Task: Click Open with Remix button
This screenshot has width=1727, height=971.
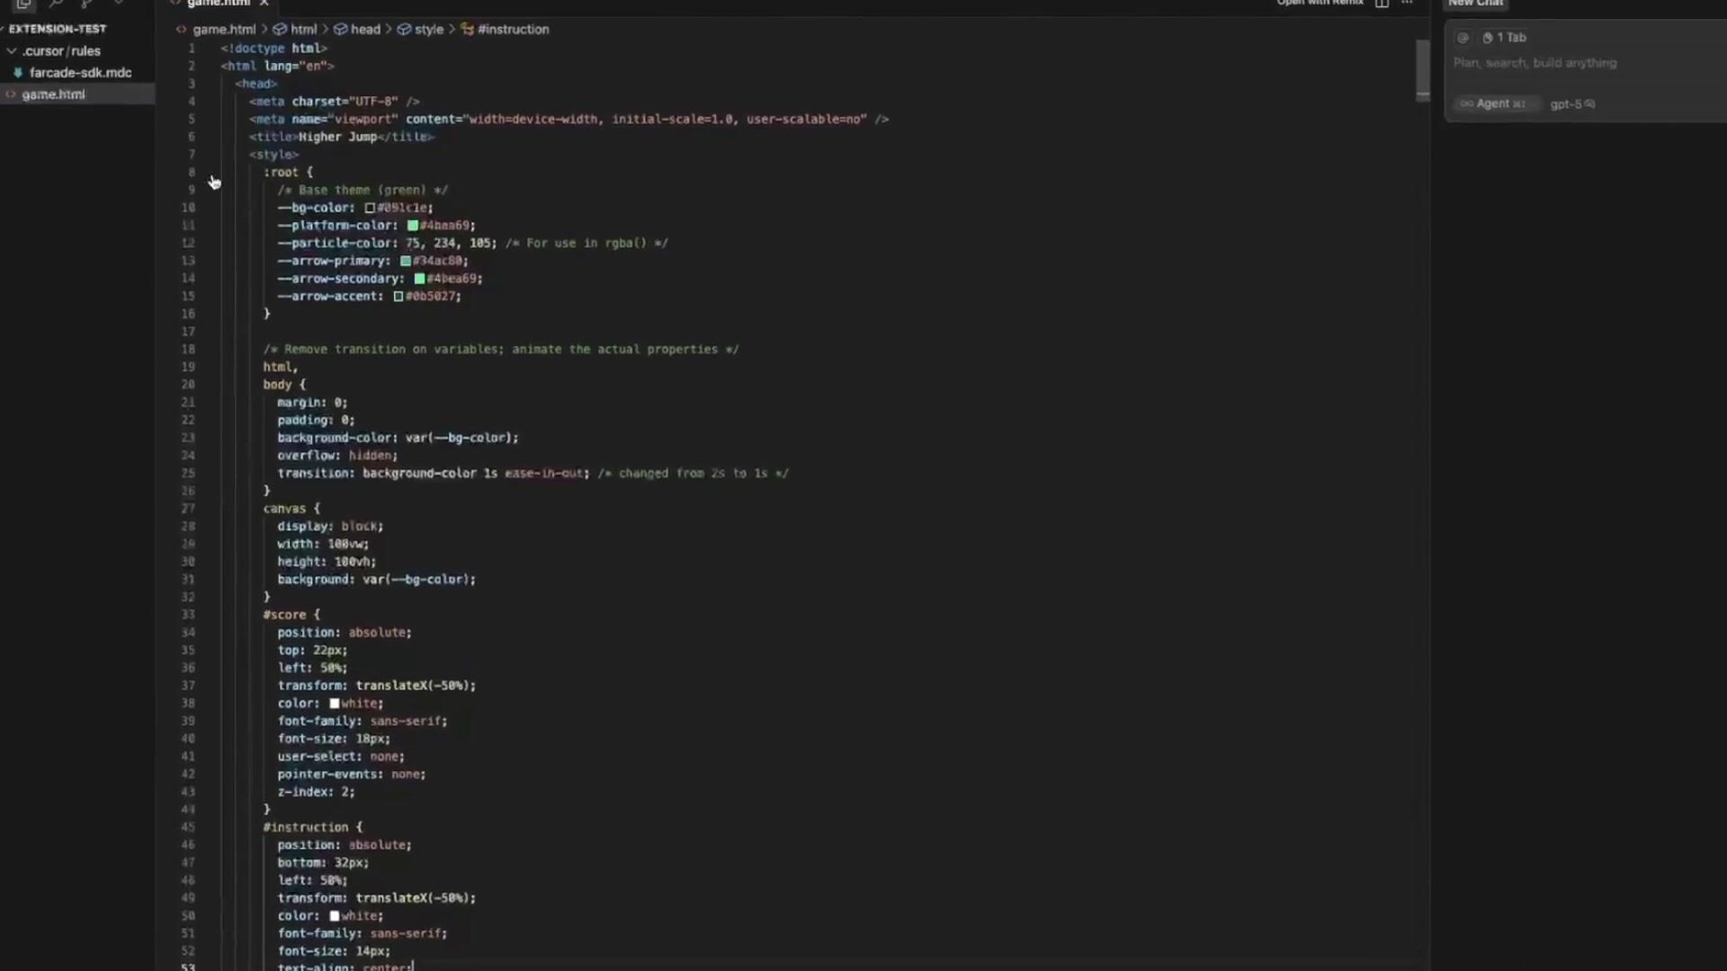Action: point(1320,4)
